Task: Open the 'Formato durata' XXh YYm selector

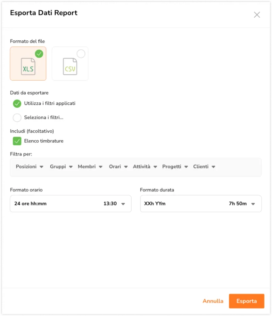Action: click(201, 204)
